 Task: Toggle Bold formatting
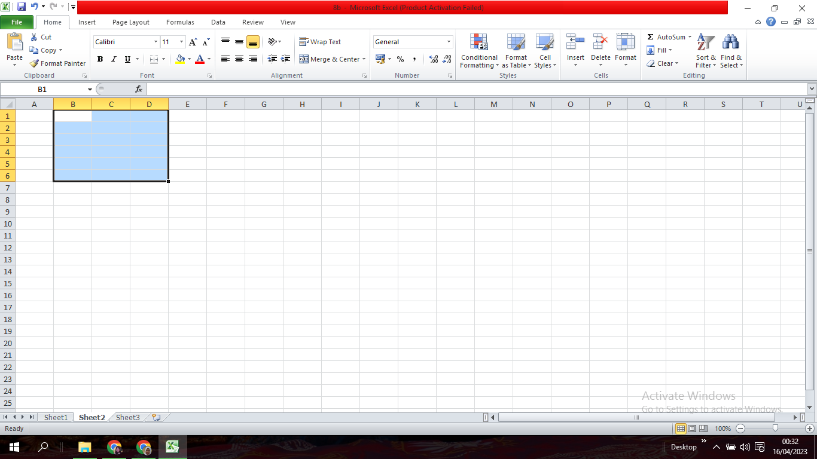click(100, 59)
